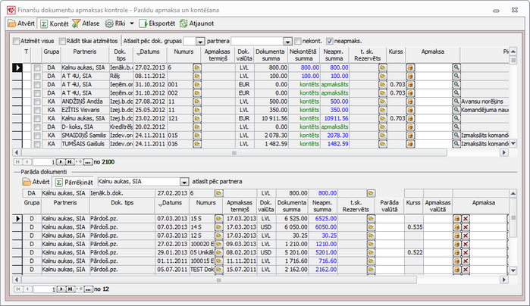
Task: Open the Rīki tools menu
Action: point(115,23)
